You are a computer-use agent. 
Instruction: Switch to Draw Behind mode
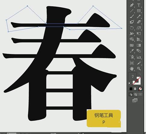coord(136,94)
